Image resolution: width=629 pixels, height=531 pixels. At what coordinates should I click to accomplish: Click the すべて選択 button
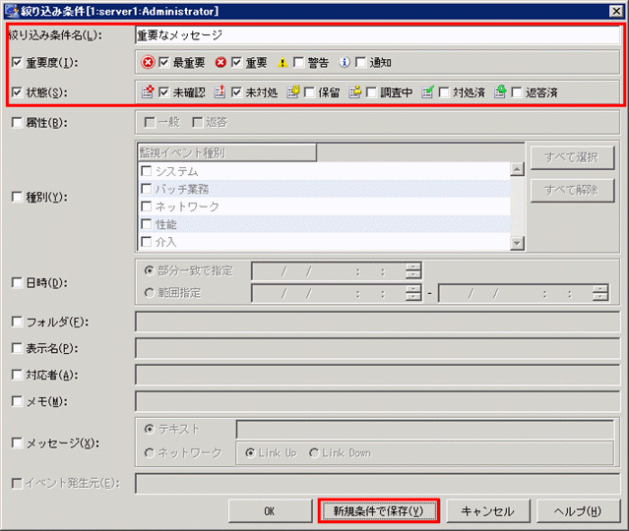(x=572, y=157)
